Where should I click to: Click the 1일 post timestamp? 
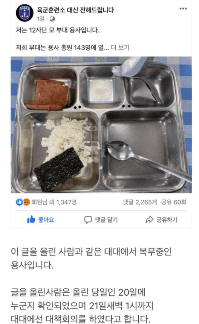(x=41, y=19)
